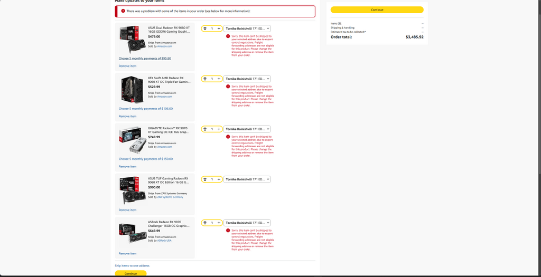Open Amazon.com seller link for XFX Swift
541x277 pixels.
pyautogui.click(x=165, y=97)
